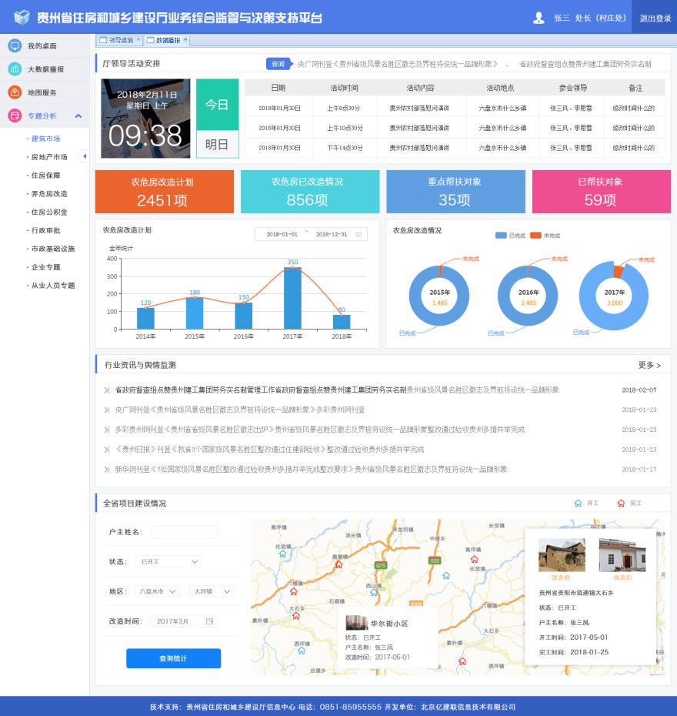Collapse the sidebar with arrow handle
Image resolution: width=677 pixels, height=716 pixels.
[85, 156]
